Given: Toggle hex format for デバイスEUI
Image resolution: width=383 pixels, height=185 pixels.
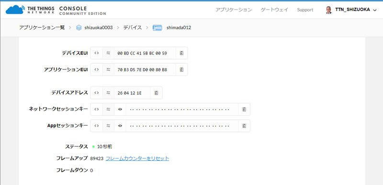Looking at the screenshot, I should (97, 53).
